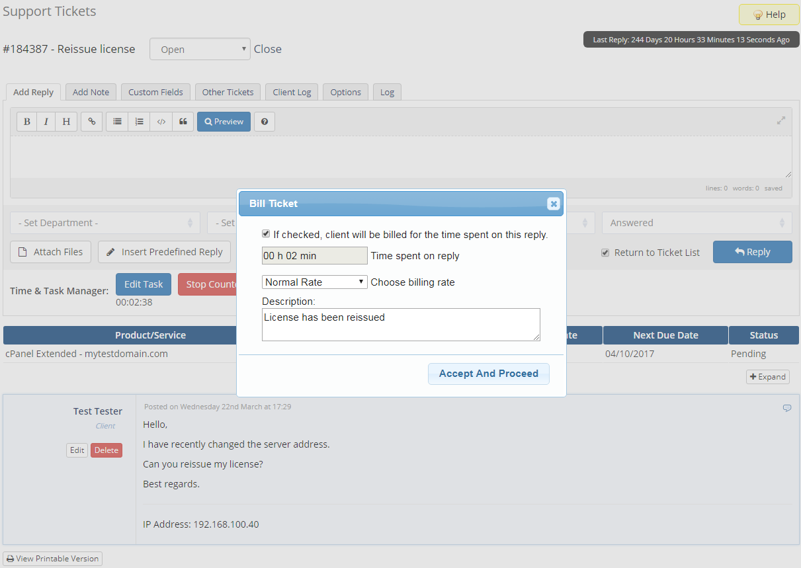Insert a numbered list in the editor
This screenshot has width=801, height=568.
[139, 122]
